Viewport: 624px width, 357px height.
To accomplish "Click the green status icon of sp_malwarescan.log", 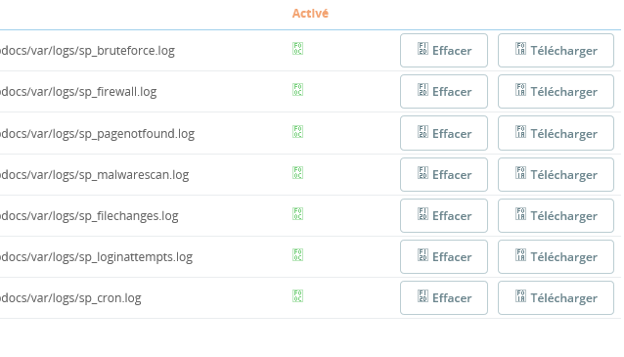I will click(297, 173).
